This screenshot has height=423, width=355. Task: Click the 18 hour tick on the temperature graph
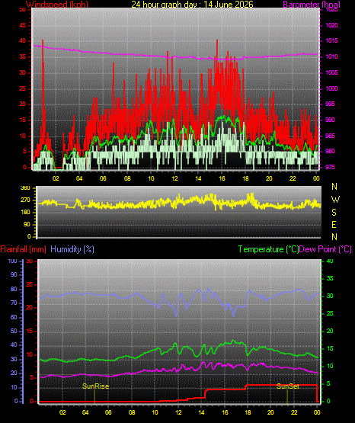(248, 412)
